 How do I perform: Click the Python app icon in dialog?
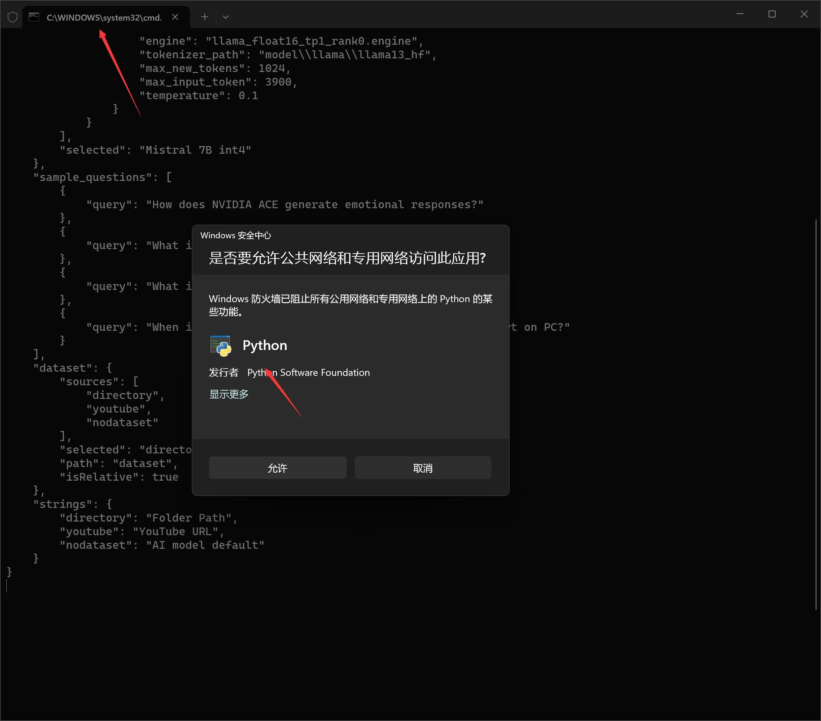coord(220,345)
